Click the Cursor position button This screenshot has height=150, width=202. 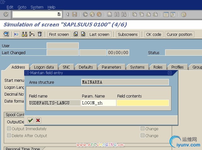(179, 35)
